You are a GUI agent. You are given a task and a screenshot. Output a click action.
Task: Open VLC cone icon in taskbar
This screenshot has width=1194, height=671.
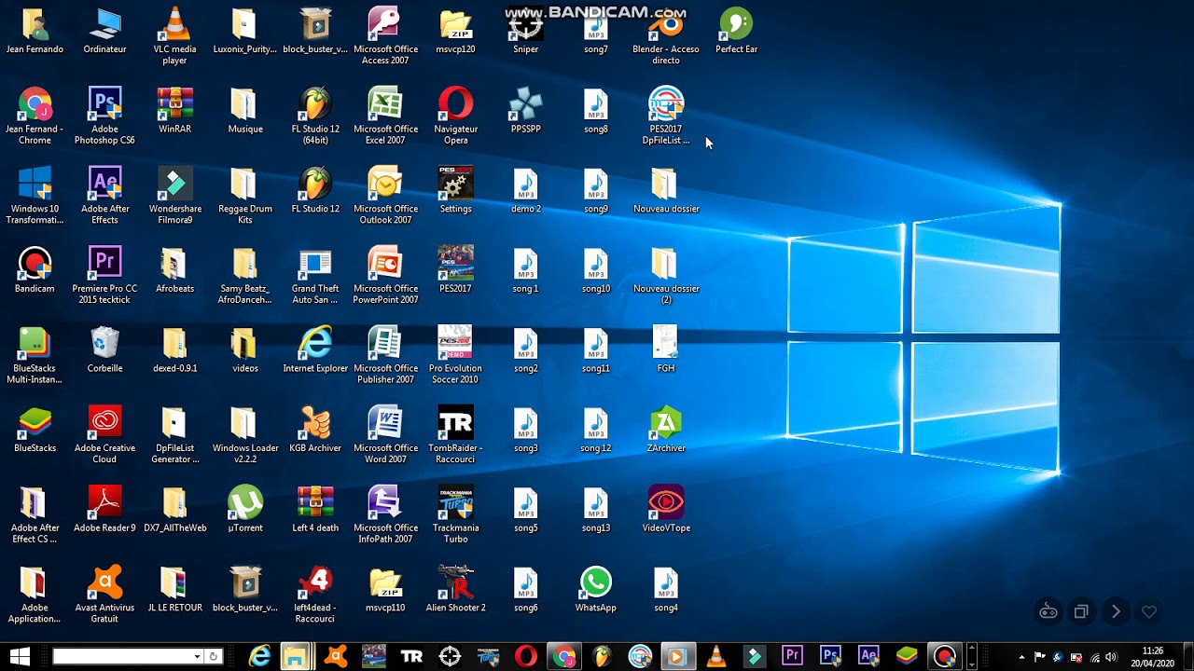pos(716,656)
